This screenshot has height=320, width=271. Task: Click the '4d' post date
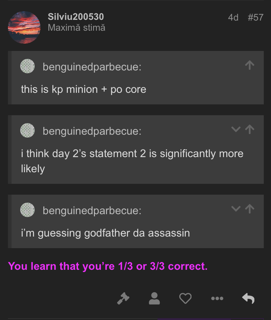pyautogui.click(x=233, y=17)
